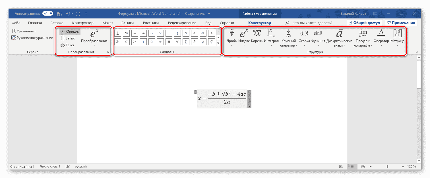430x178 pixels.
Task: Insert the much-greater-than symbol
Action: pyautogui.click(x=118, y=42)
